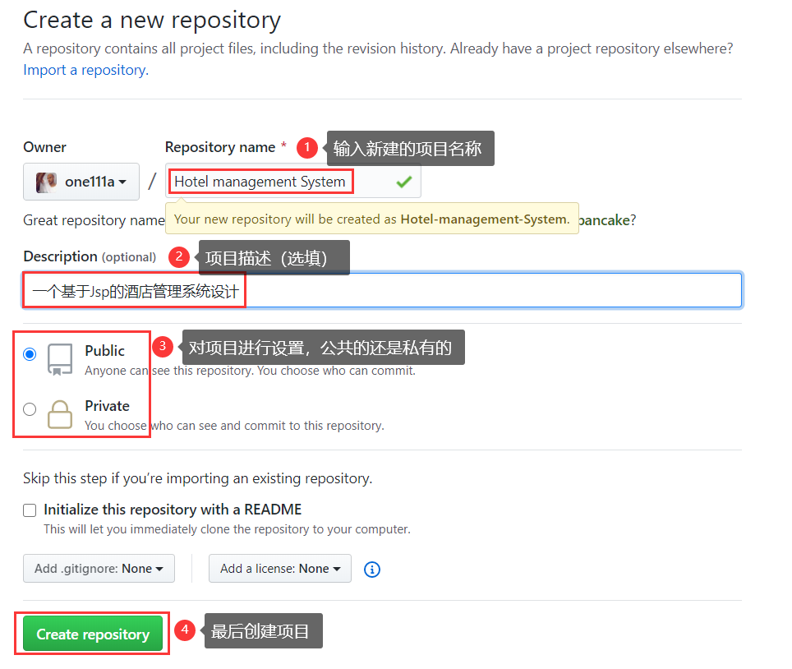Open the one111a owner dropdown

81,181
